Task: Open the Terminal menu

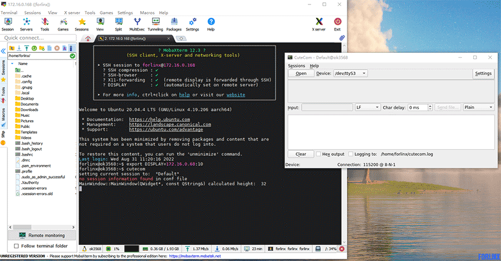Action: (x=9, y=13)
